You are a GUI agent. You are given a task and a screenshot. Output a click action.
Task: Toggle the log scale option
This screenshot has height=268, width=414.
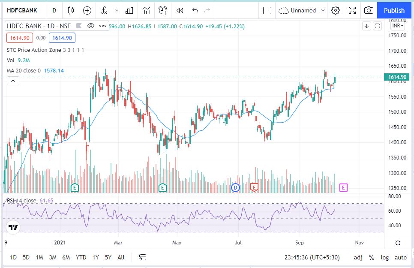tap(385, 257)
